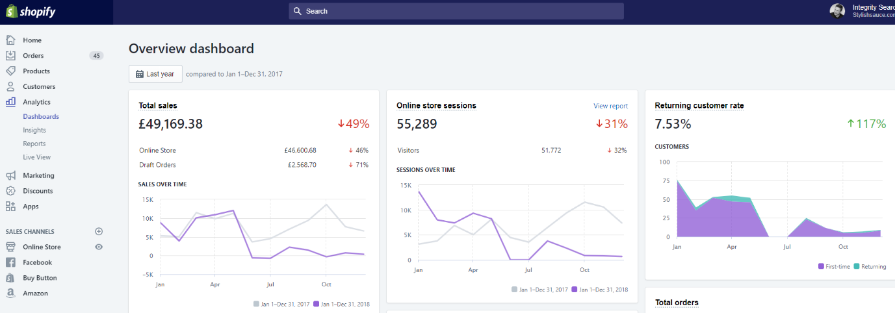The width and height of the screenshot is (895, 313).
Task: View Online Store with eye icon
Action: click(x=99, y=247)
